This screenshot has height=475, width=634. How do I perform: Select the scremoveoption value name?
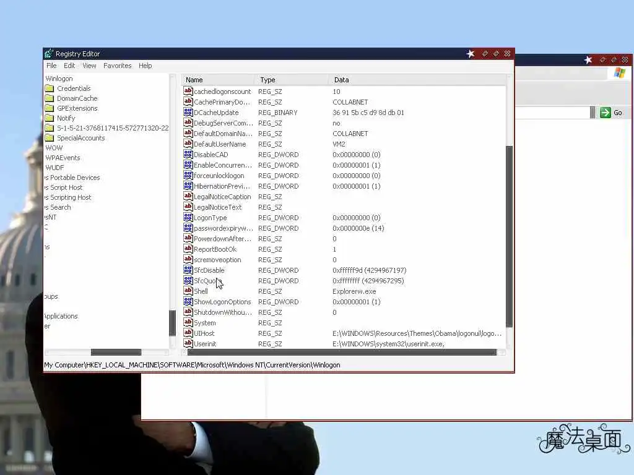pyautogui.click(x=217, y=260)
